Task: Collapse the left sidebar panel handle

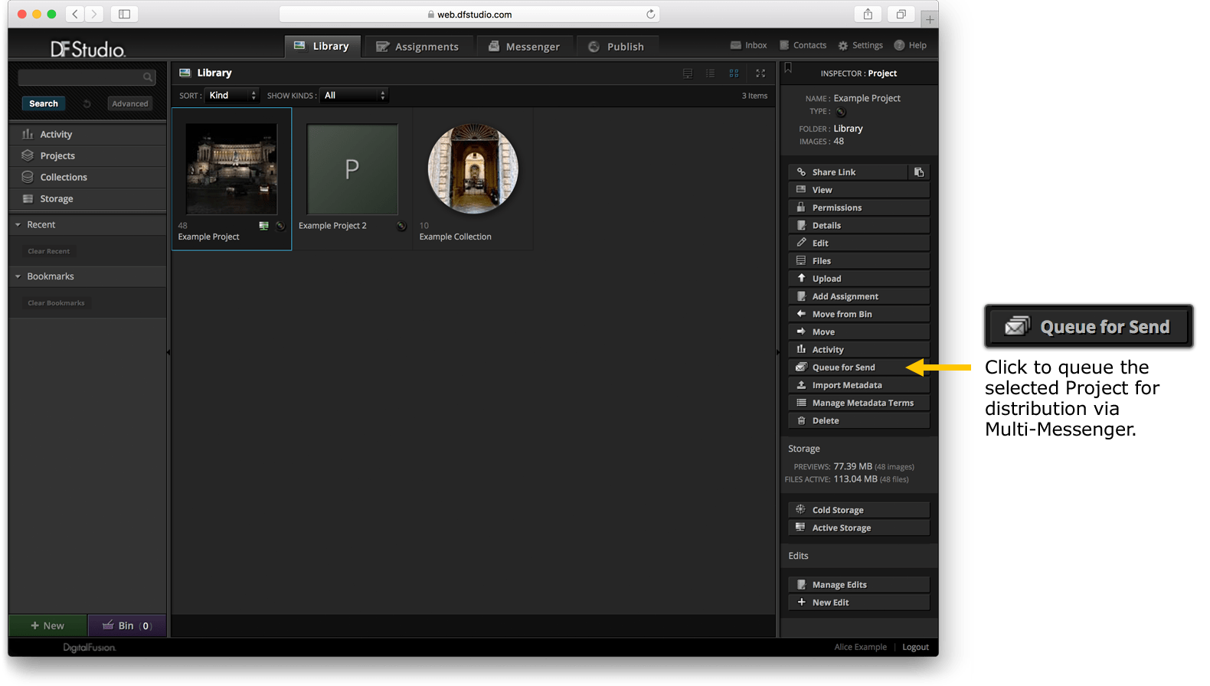Action: [x=168, y=353]
